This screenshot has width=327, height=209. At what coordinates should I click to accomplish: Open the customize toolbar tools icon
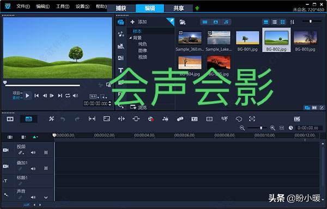(51, 119)
